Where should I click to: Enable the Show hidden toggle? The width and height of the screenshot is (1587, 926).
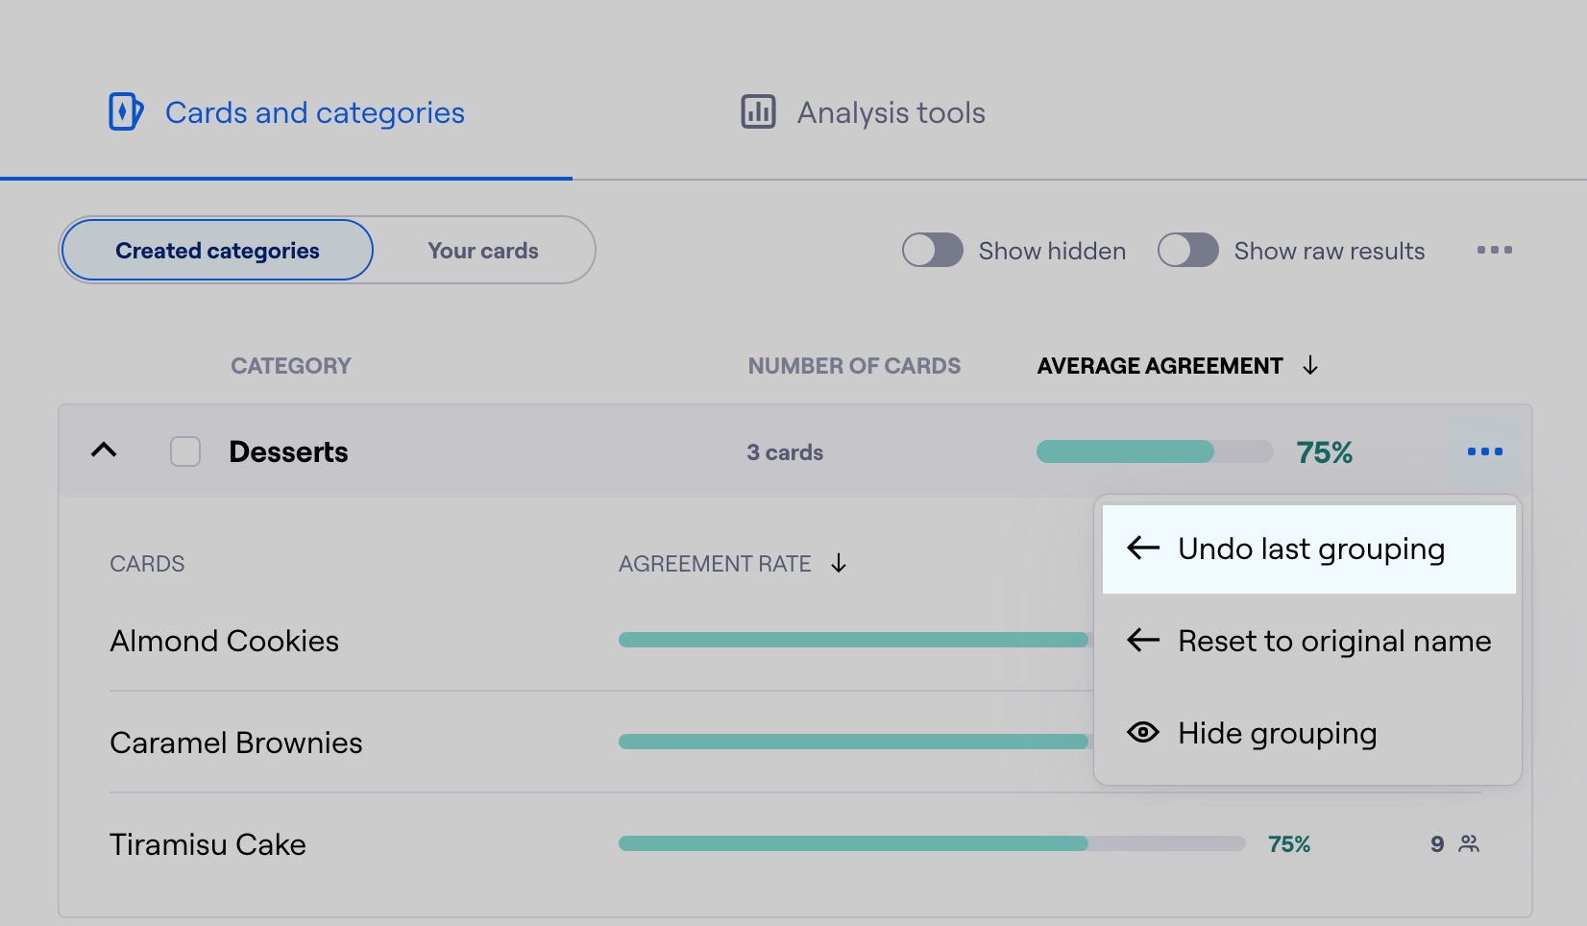point(932,251)
